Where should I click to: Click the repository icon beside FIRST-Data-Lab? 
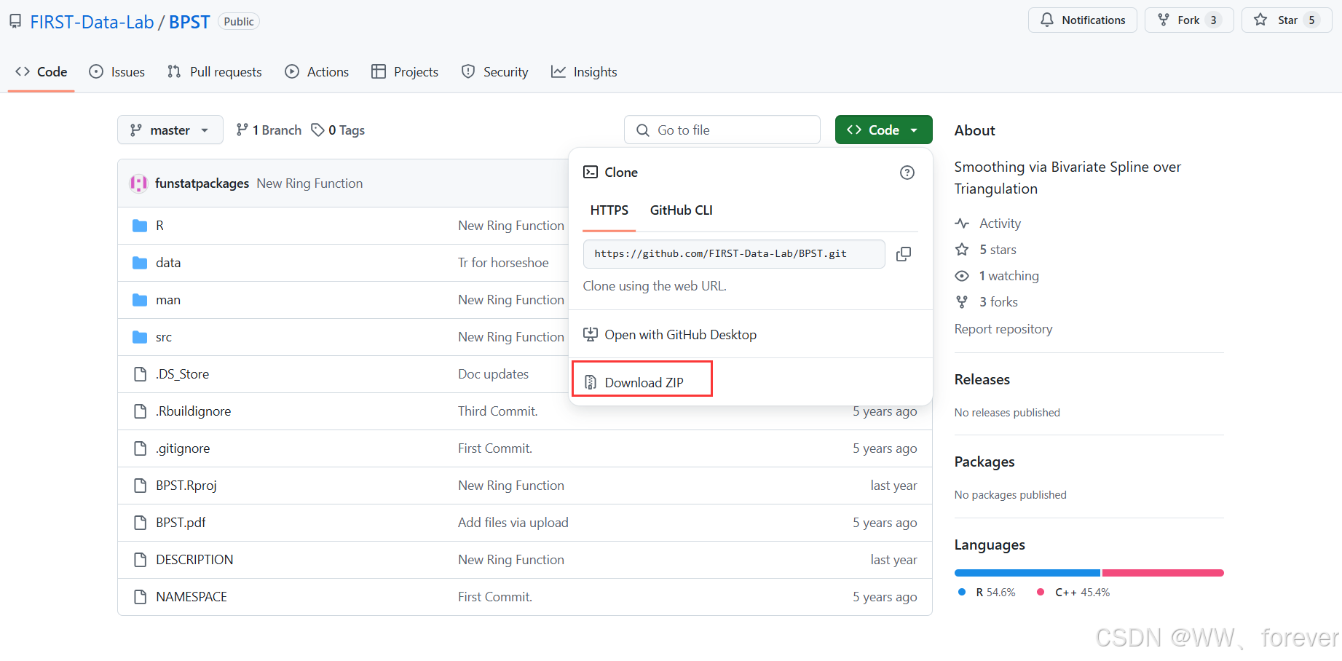pyautogui.click(x=15, y=21)
